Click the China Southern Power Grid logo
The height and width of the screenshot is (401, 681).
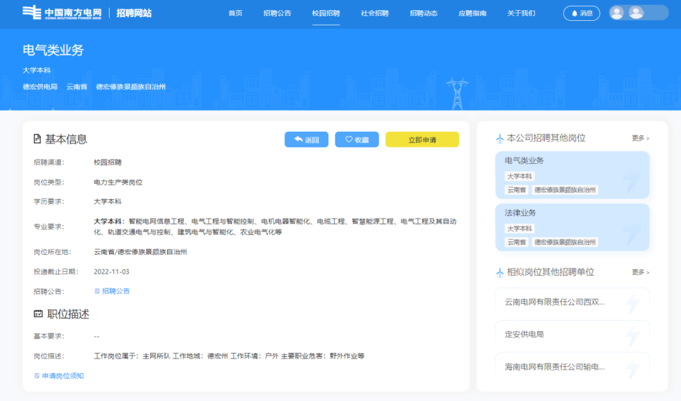click(62, 13)
